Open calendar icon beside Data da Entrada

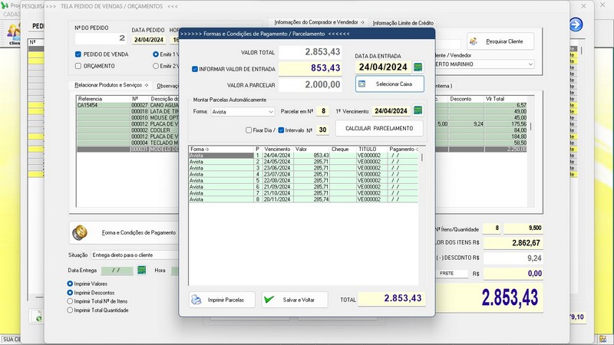[x=418, y=67]
